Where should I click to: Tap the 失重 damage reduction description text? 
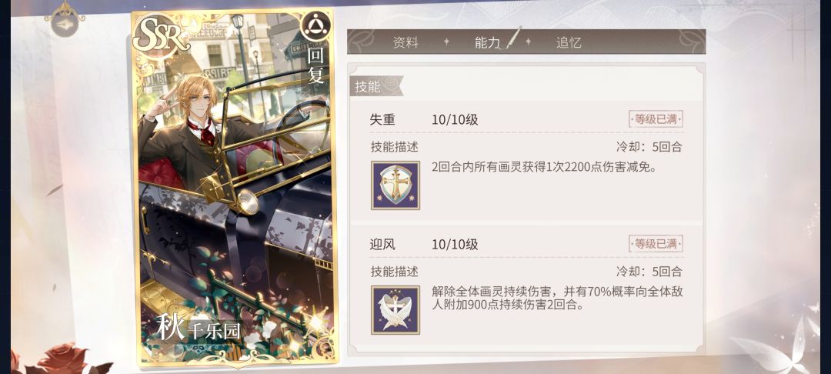(544, 168)
